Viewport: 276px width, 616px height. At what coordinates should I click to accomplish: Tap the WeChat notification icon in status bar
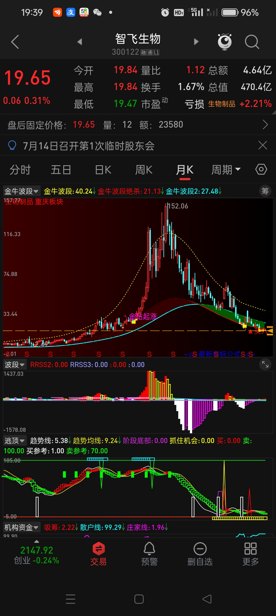(x=97, y=12)
